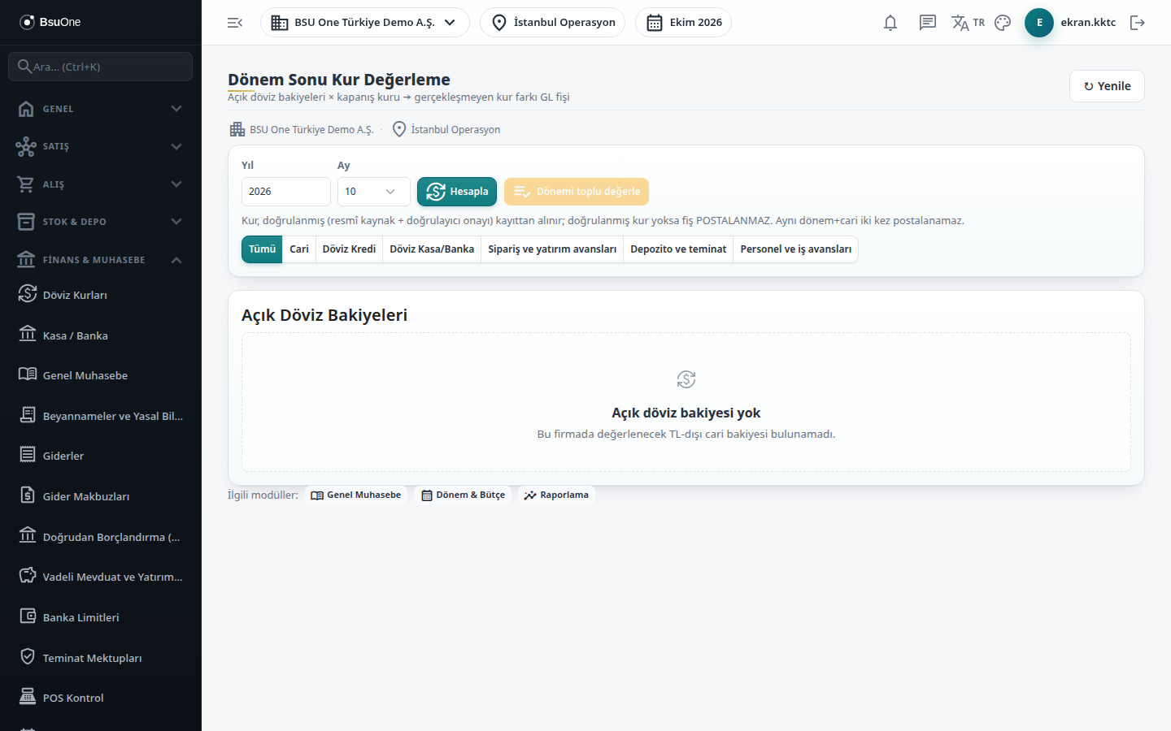Open Beyannameler ve Yasal Bildirimler sidebar item
The height and width of the screenshot is (731, 1171).
(x=101, y=416)
